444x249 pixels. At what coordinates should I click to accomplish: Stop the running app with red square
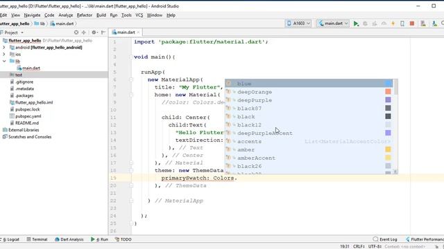tap(412, 24)
